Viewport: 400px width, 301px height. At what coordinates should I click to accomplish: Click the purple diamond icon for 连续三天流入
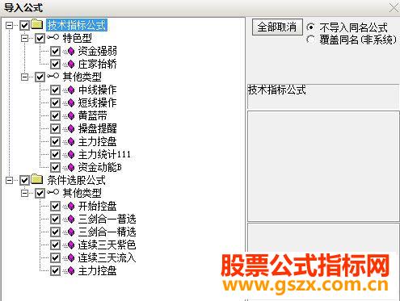[71, 257]
